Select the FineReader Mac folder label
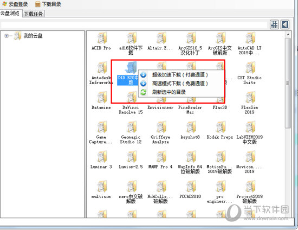Screen dimensions: 298x230 click(190, 110)
